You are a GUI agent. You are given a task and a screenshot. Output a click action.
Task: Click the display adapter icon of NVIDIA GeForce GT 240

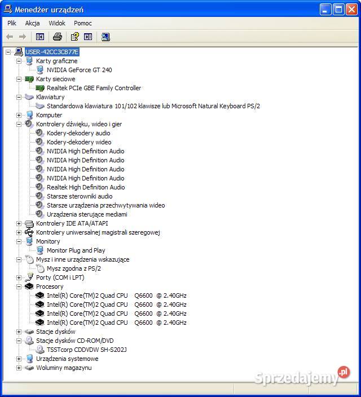40,70
